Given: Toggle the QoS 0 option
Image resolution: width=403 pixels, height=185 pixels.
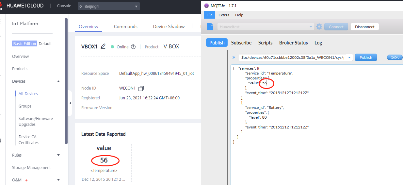Looking at the screenshot, I should (394, 57).
